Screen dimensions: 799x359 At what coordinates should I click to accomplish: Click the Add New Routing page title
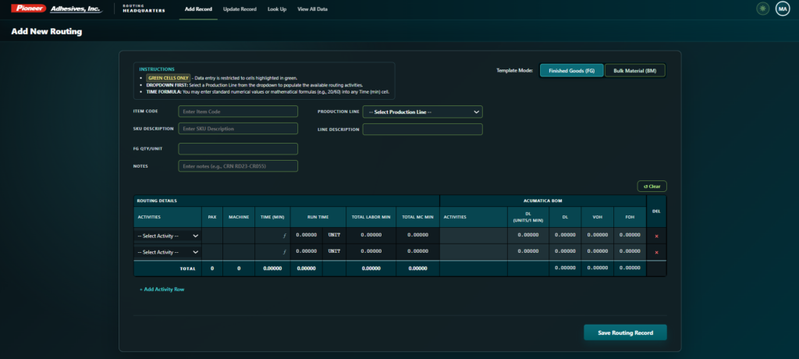[46, 32]
